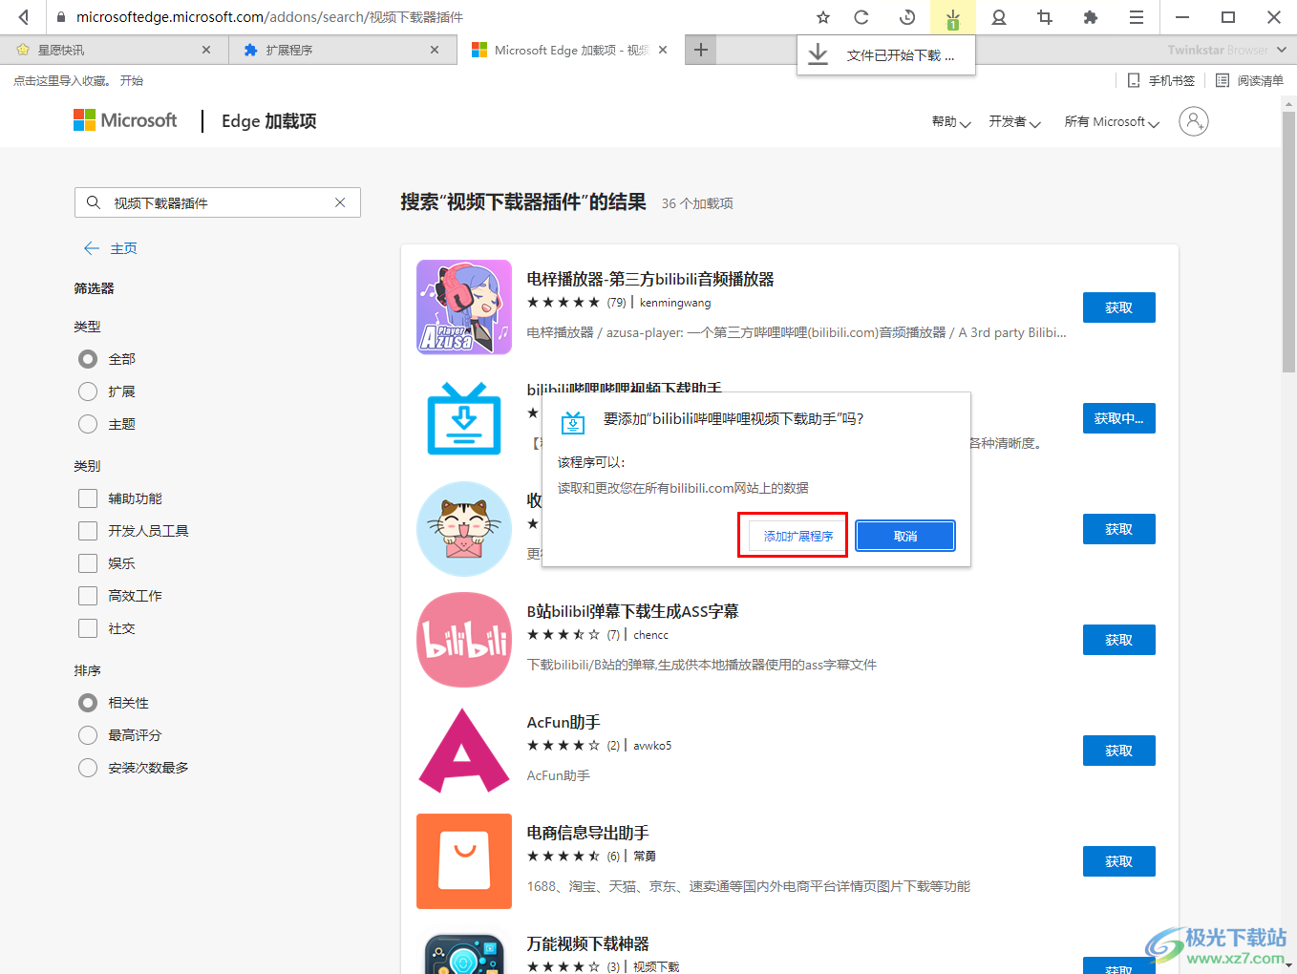Viewport: 1297px width, 974px height.
Task: Click the browser back arrow icon
Action: tap(24, 17)
